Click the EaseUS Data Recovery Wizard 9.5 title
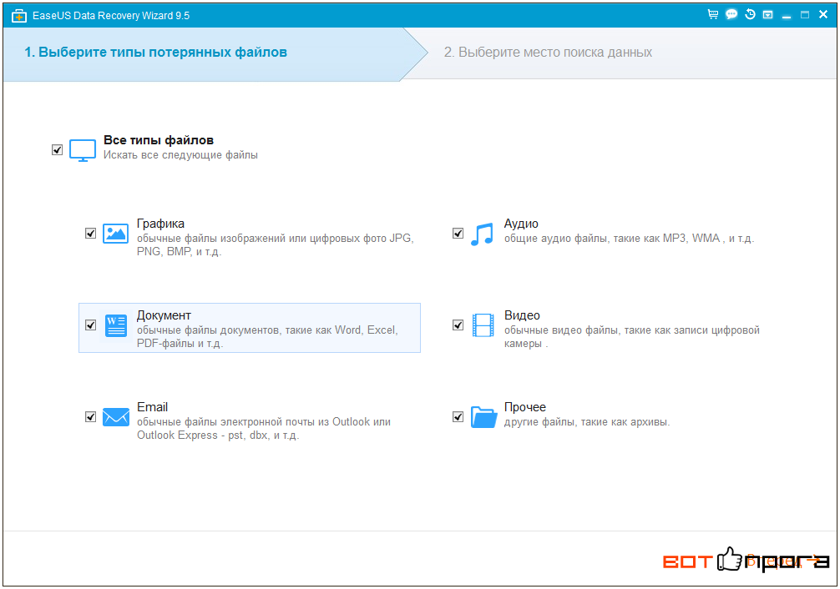This screenshot has height=589, width=840. pyautogui.click(x=111, y=16)
